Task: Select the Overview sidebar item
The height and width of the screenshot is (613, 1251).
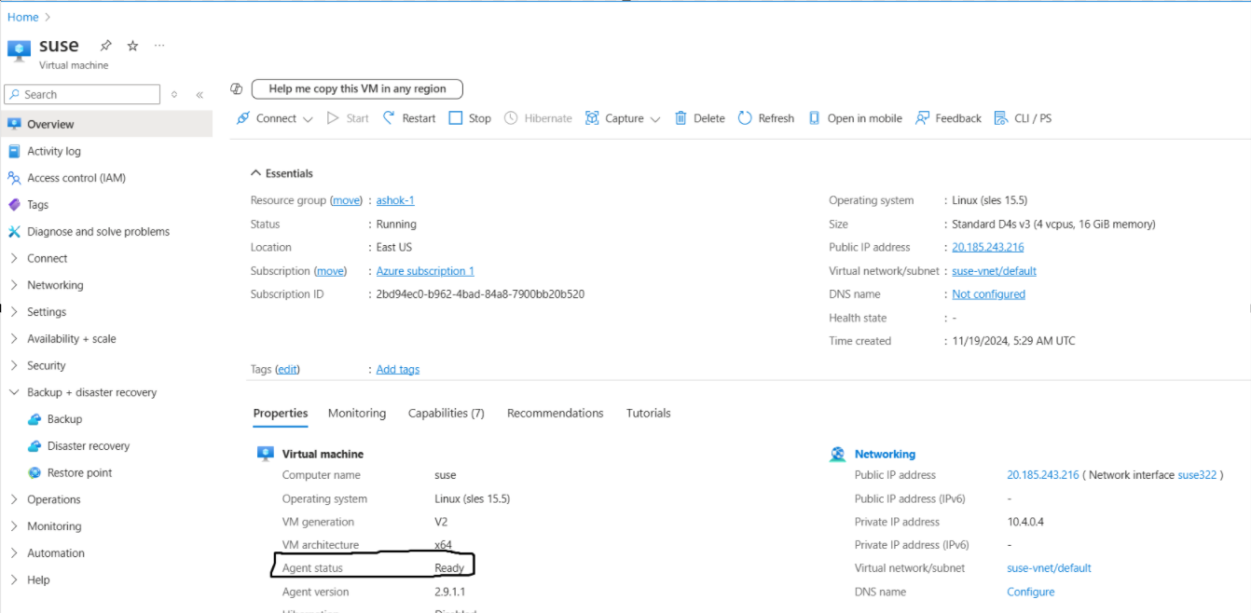Action: point(106,124)
